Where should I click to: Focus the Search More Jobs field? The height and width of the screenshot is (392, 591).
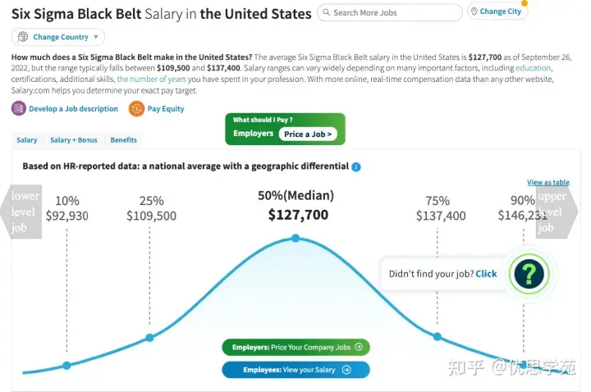coord(390,12)
